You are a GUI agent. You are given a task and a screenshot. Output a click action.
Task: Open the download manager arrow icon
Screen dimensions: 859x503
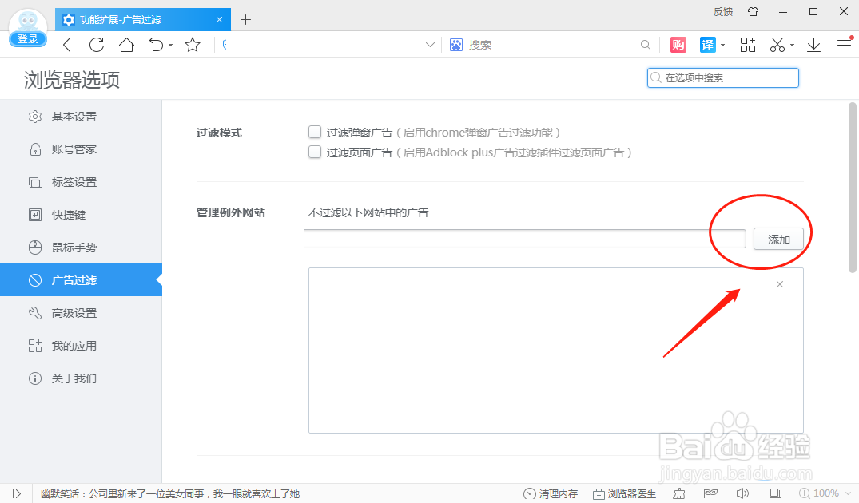[x=813, y=44]
